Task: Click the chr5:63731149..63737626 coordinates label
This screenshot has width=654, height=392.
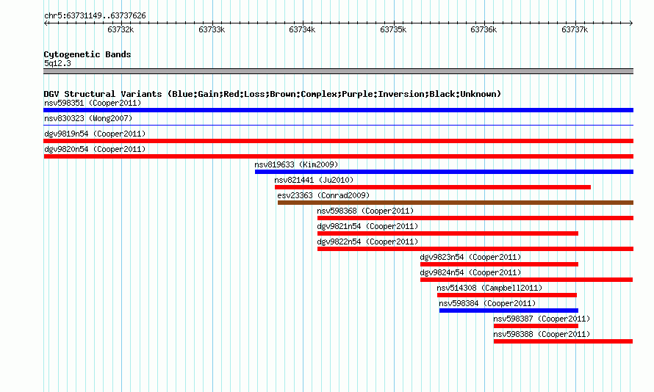Action: [95, 16]
